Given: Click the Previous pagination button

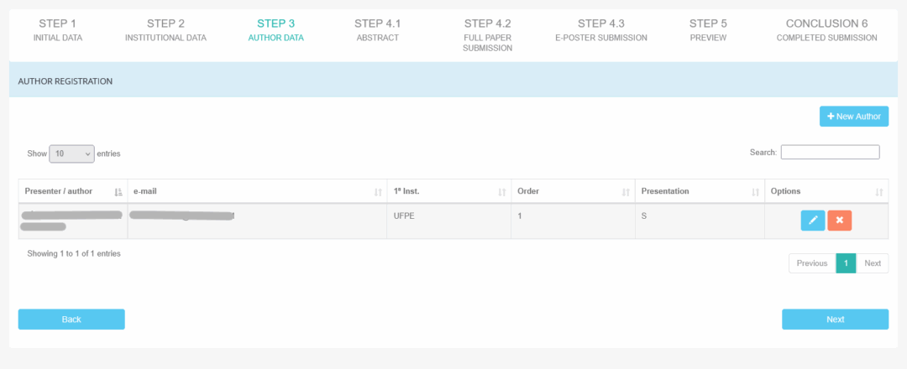Looking at the screenshot, I should [x=812, y=263].
